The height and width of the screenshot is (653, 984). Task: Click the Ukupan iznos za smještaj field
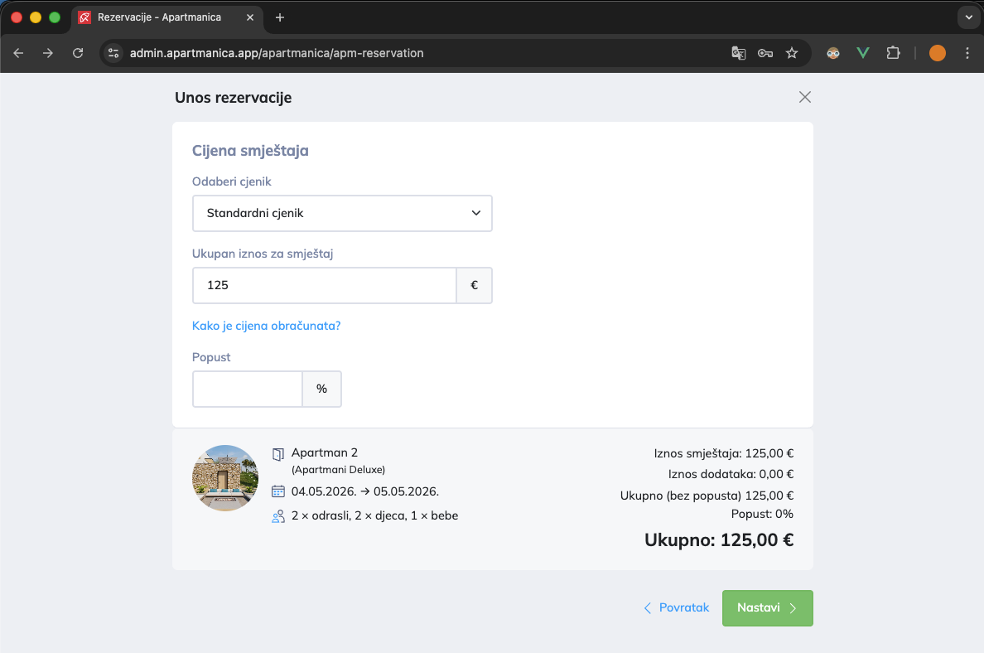coord(325,286)
